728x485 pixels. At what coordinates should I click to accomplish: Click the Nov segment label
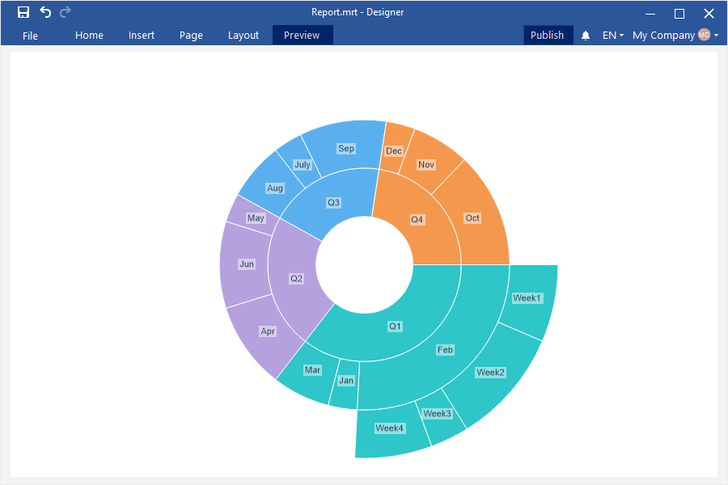coord(426,165)
